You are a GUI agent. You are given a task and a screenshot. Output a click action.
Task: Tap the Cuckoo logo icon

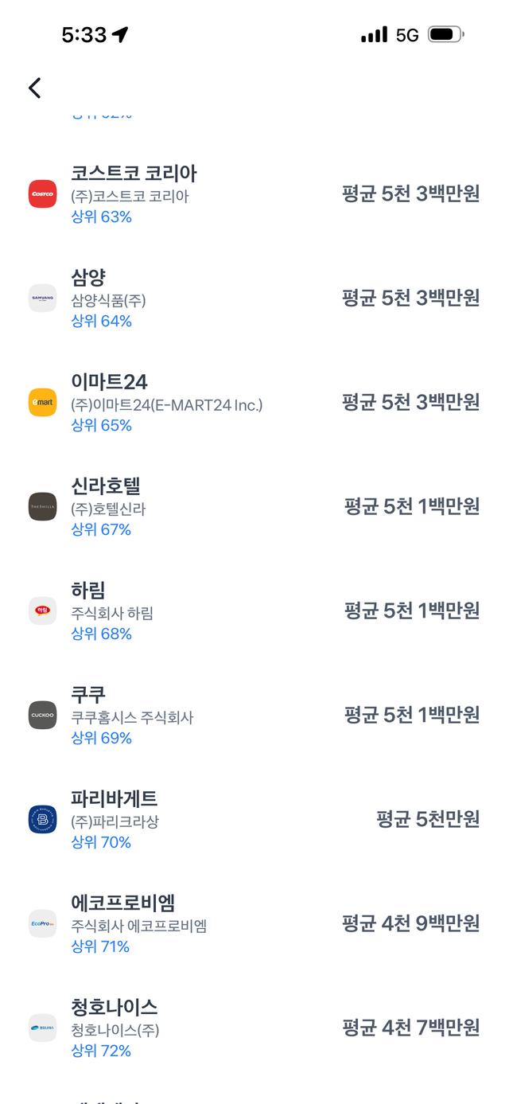[x=42, y=716]
